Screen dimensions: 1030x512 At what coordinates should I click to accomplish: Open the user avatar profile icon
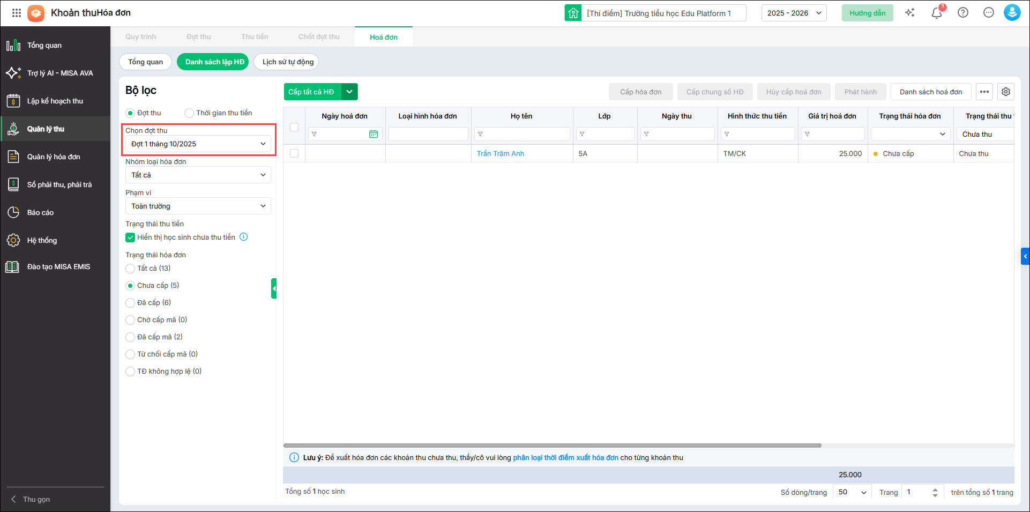coord(1012,13)
